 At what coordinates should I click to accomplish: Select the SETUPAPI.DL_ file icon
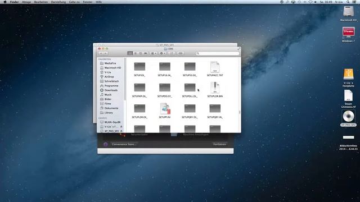(139, 88)
